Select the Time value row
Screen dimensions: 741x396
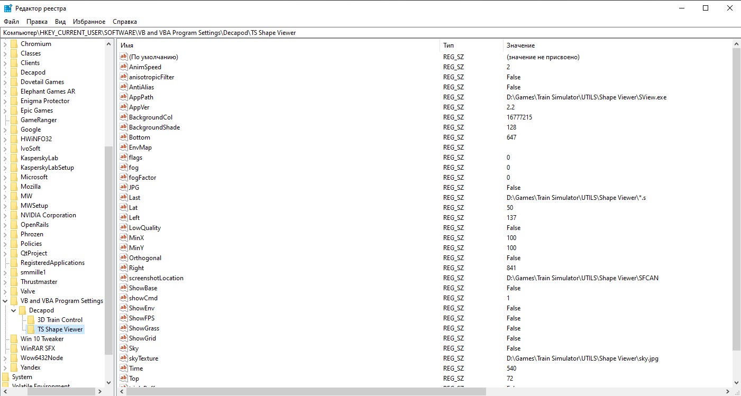(x=424, y=369)
